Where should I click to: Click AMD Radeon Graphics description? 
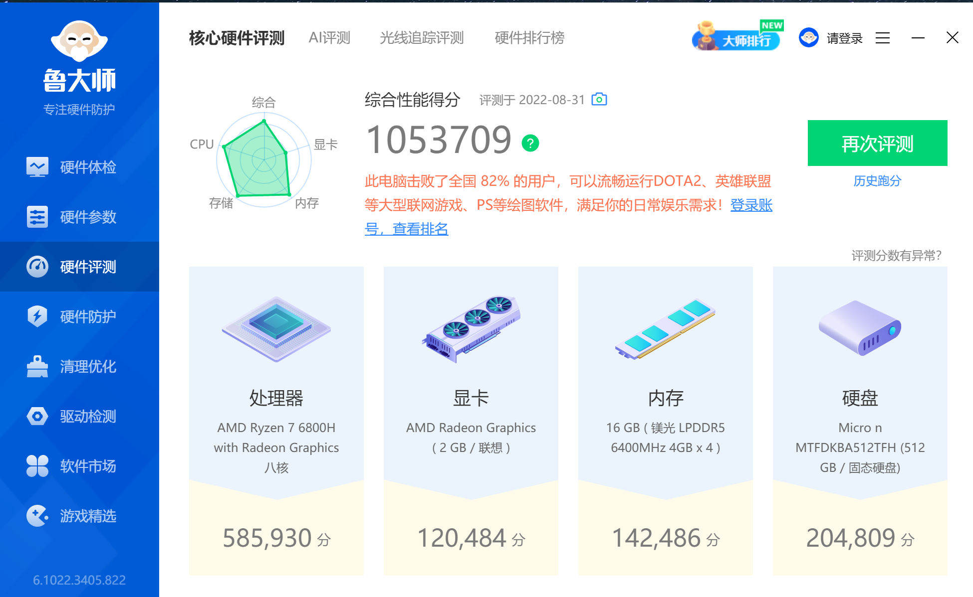click(471, 438)
